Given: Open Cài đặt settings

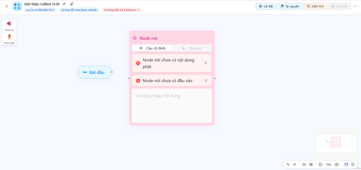Looking at the screenshot, I should click(266, 6).
